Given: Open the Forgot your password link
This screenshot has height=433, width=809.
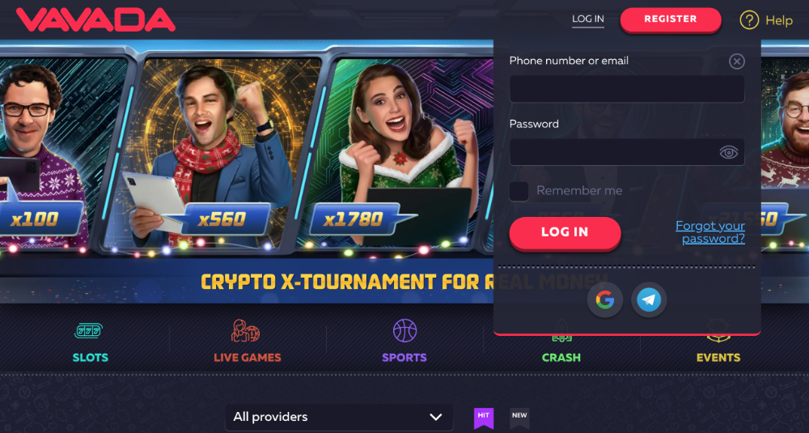Looking at the screenshot, I should click(710, 232).
